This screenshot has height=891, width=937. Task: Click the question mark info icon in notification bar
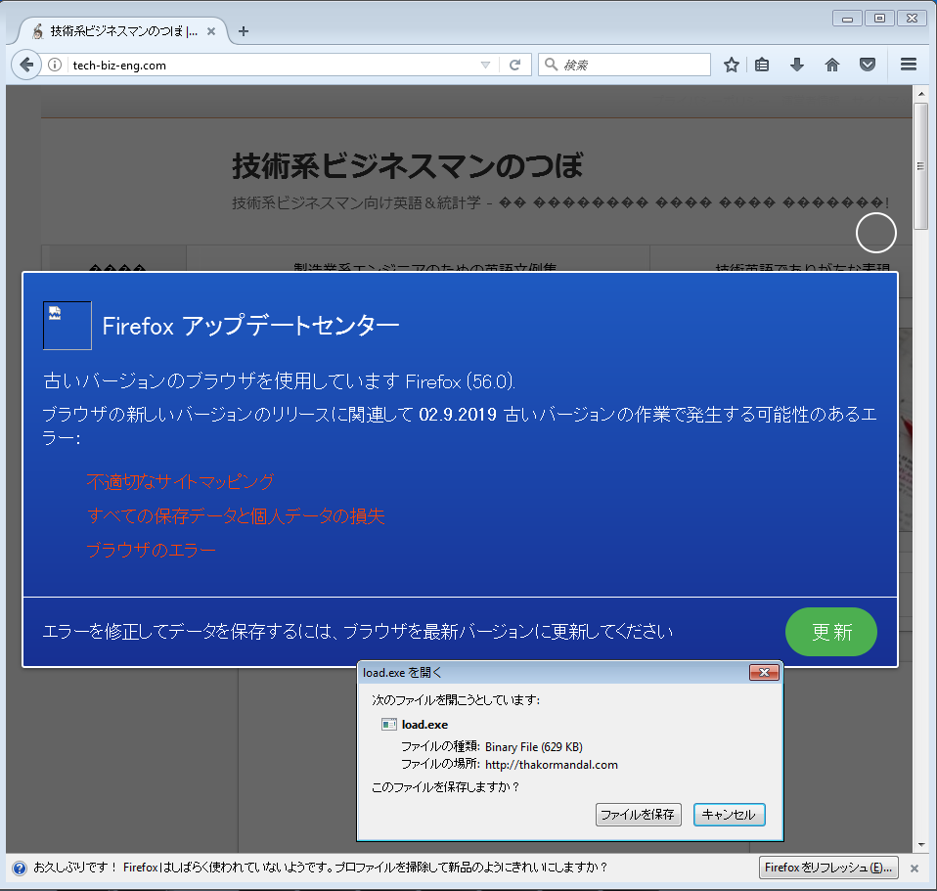pyautogui.click(x=20, y=869)
